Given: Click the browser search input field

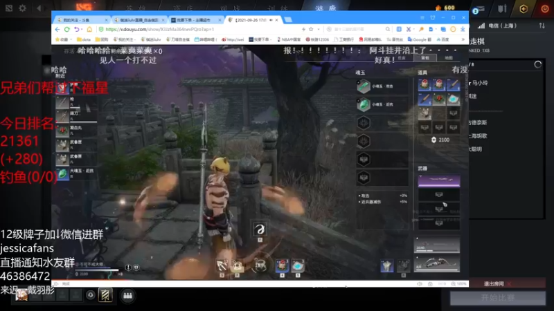Looking at the screenshot, I should (x=357, y=29).
